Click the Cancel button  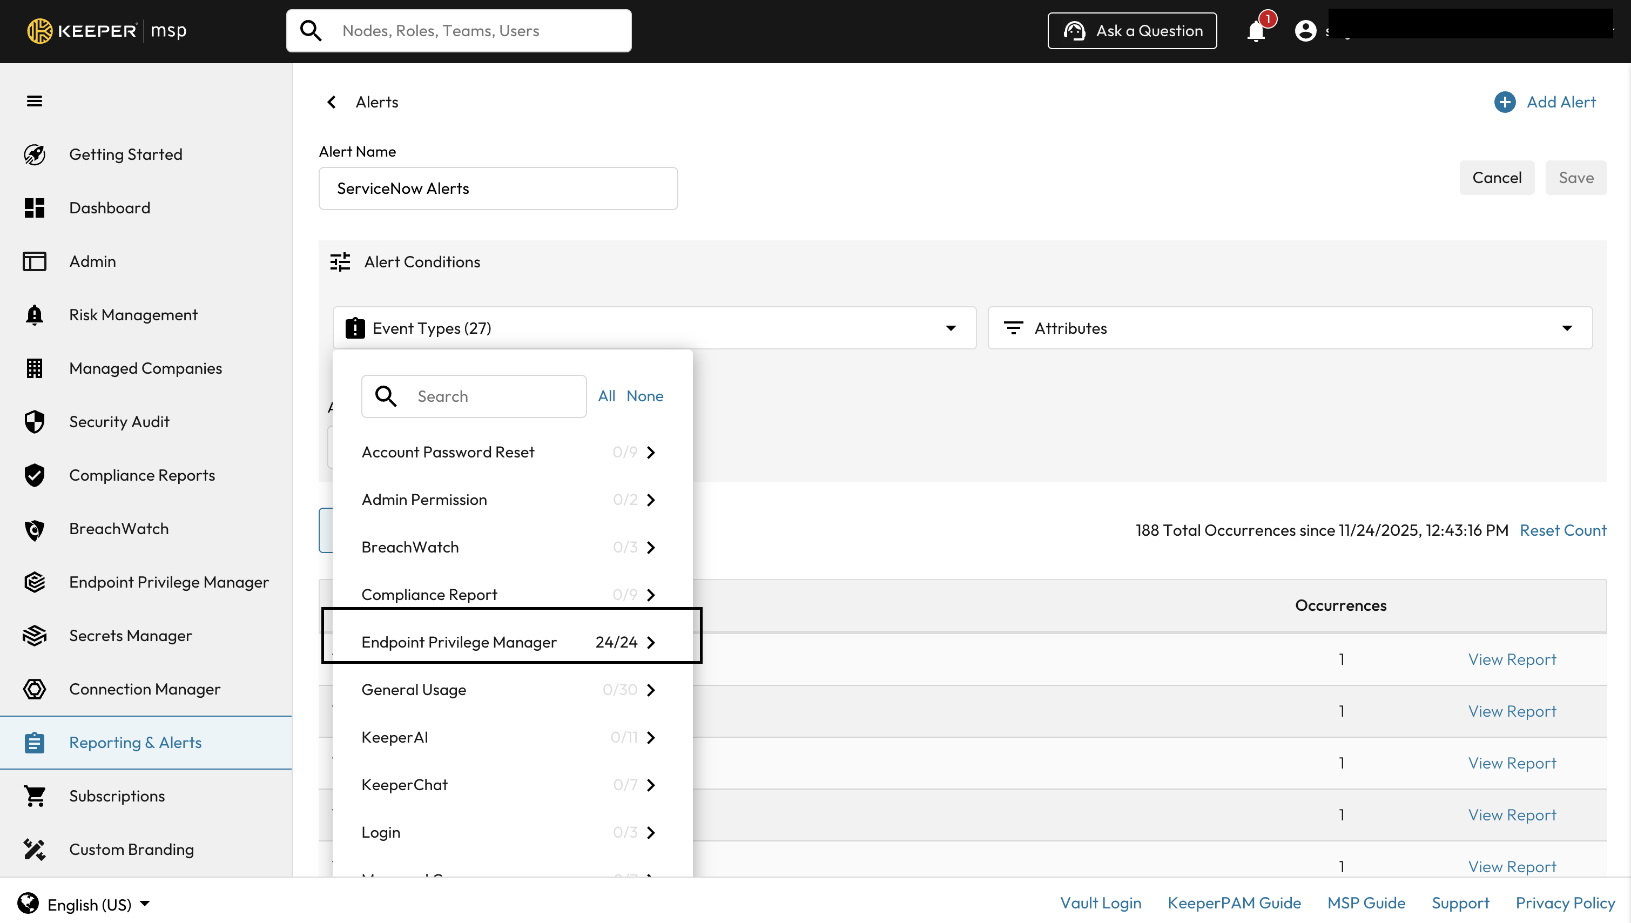tap(1496, 178)
